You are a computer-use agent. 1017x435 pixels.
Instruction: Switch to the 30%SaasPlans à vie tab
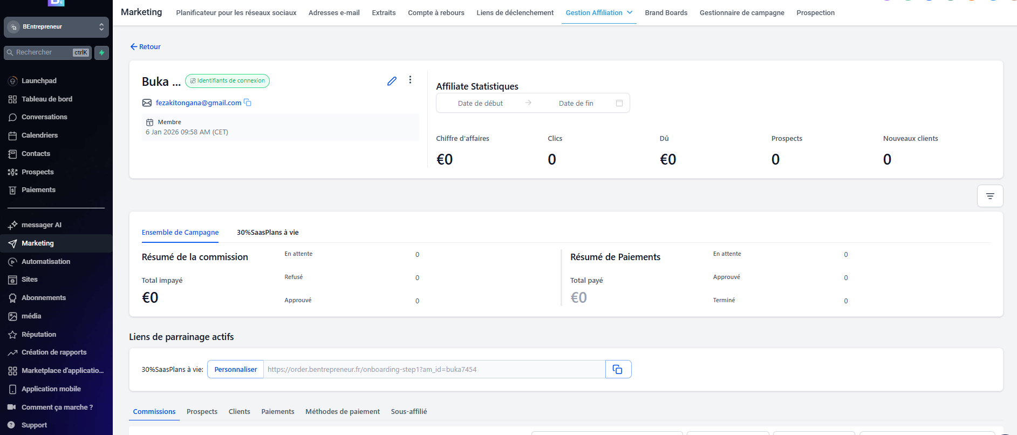coord(268,233)
